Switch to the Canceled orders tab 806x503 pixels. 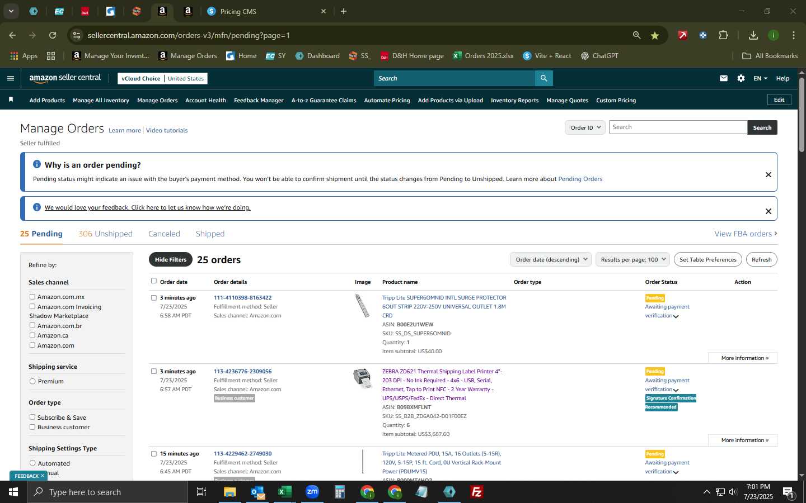point(164,234)
